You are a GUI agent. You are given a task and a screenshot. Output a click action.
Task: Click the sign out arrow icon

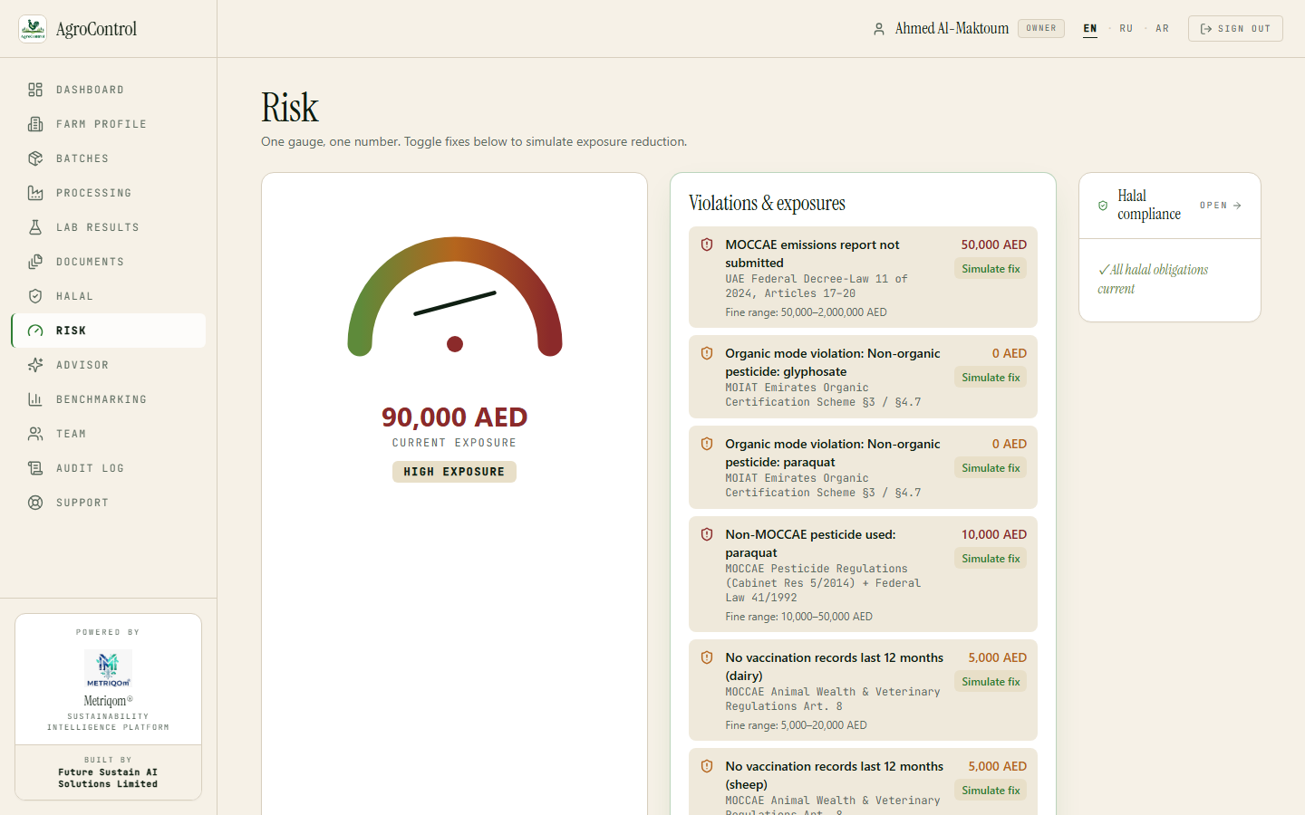(1205, 29)
